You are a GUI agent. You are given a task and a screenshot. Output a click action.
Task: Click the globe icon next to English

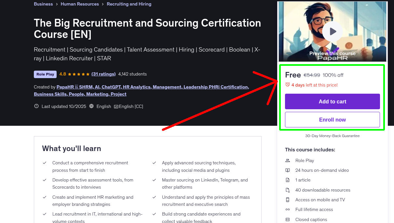[x=91, y=106]
